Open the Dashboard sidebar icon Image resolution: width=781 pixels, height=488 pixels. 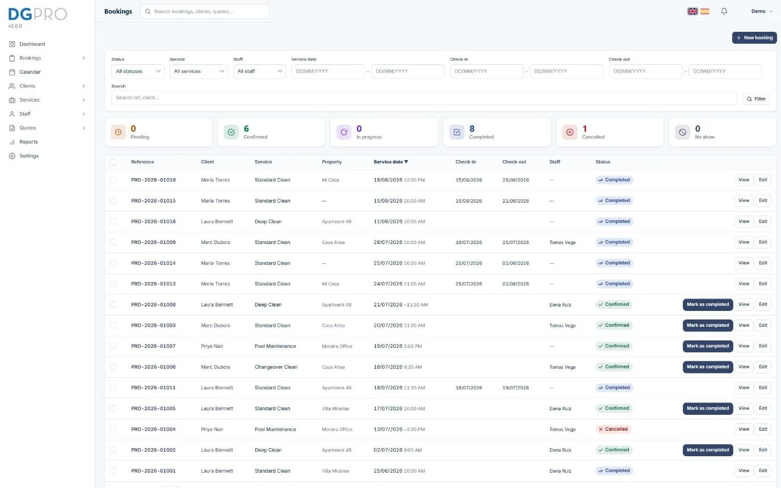tap(12, 44)
